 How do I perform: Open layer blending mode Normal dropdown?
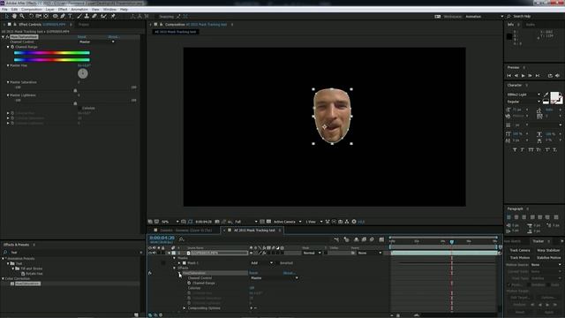coord(312,254)
